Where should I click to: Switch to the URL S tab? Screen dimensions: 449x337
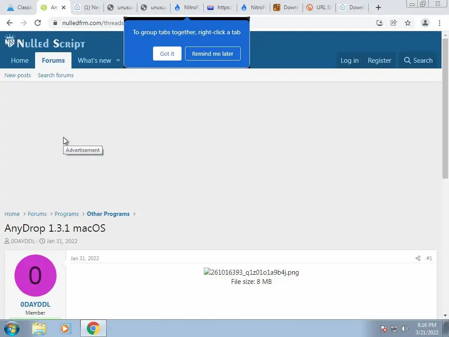(x=319, y=7)
